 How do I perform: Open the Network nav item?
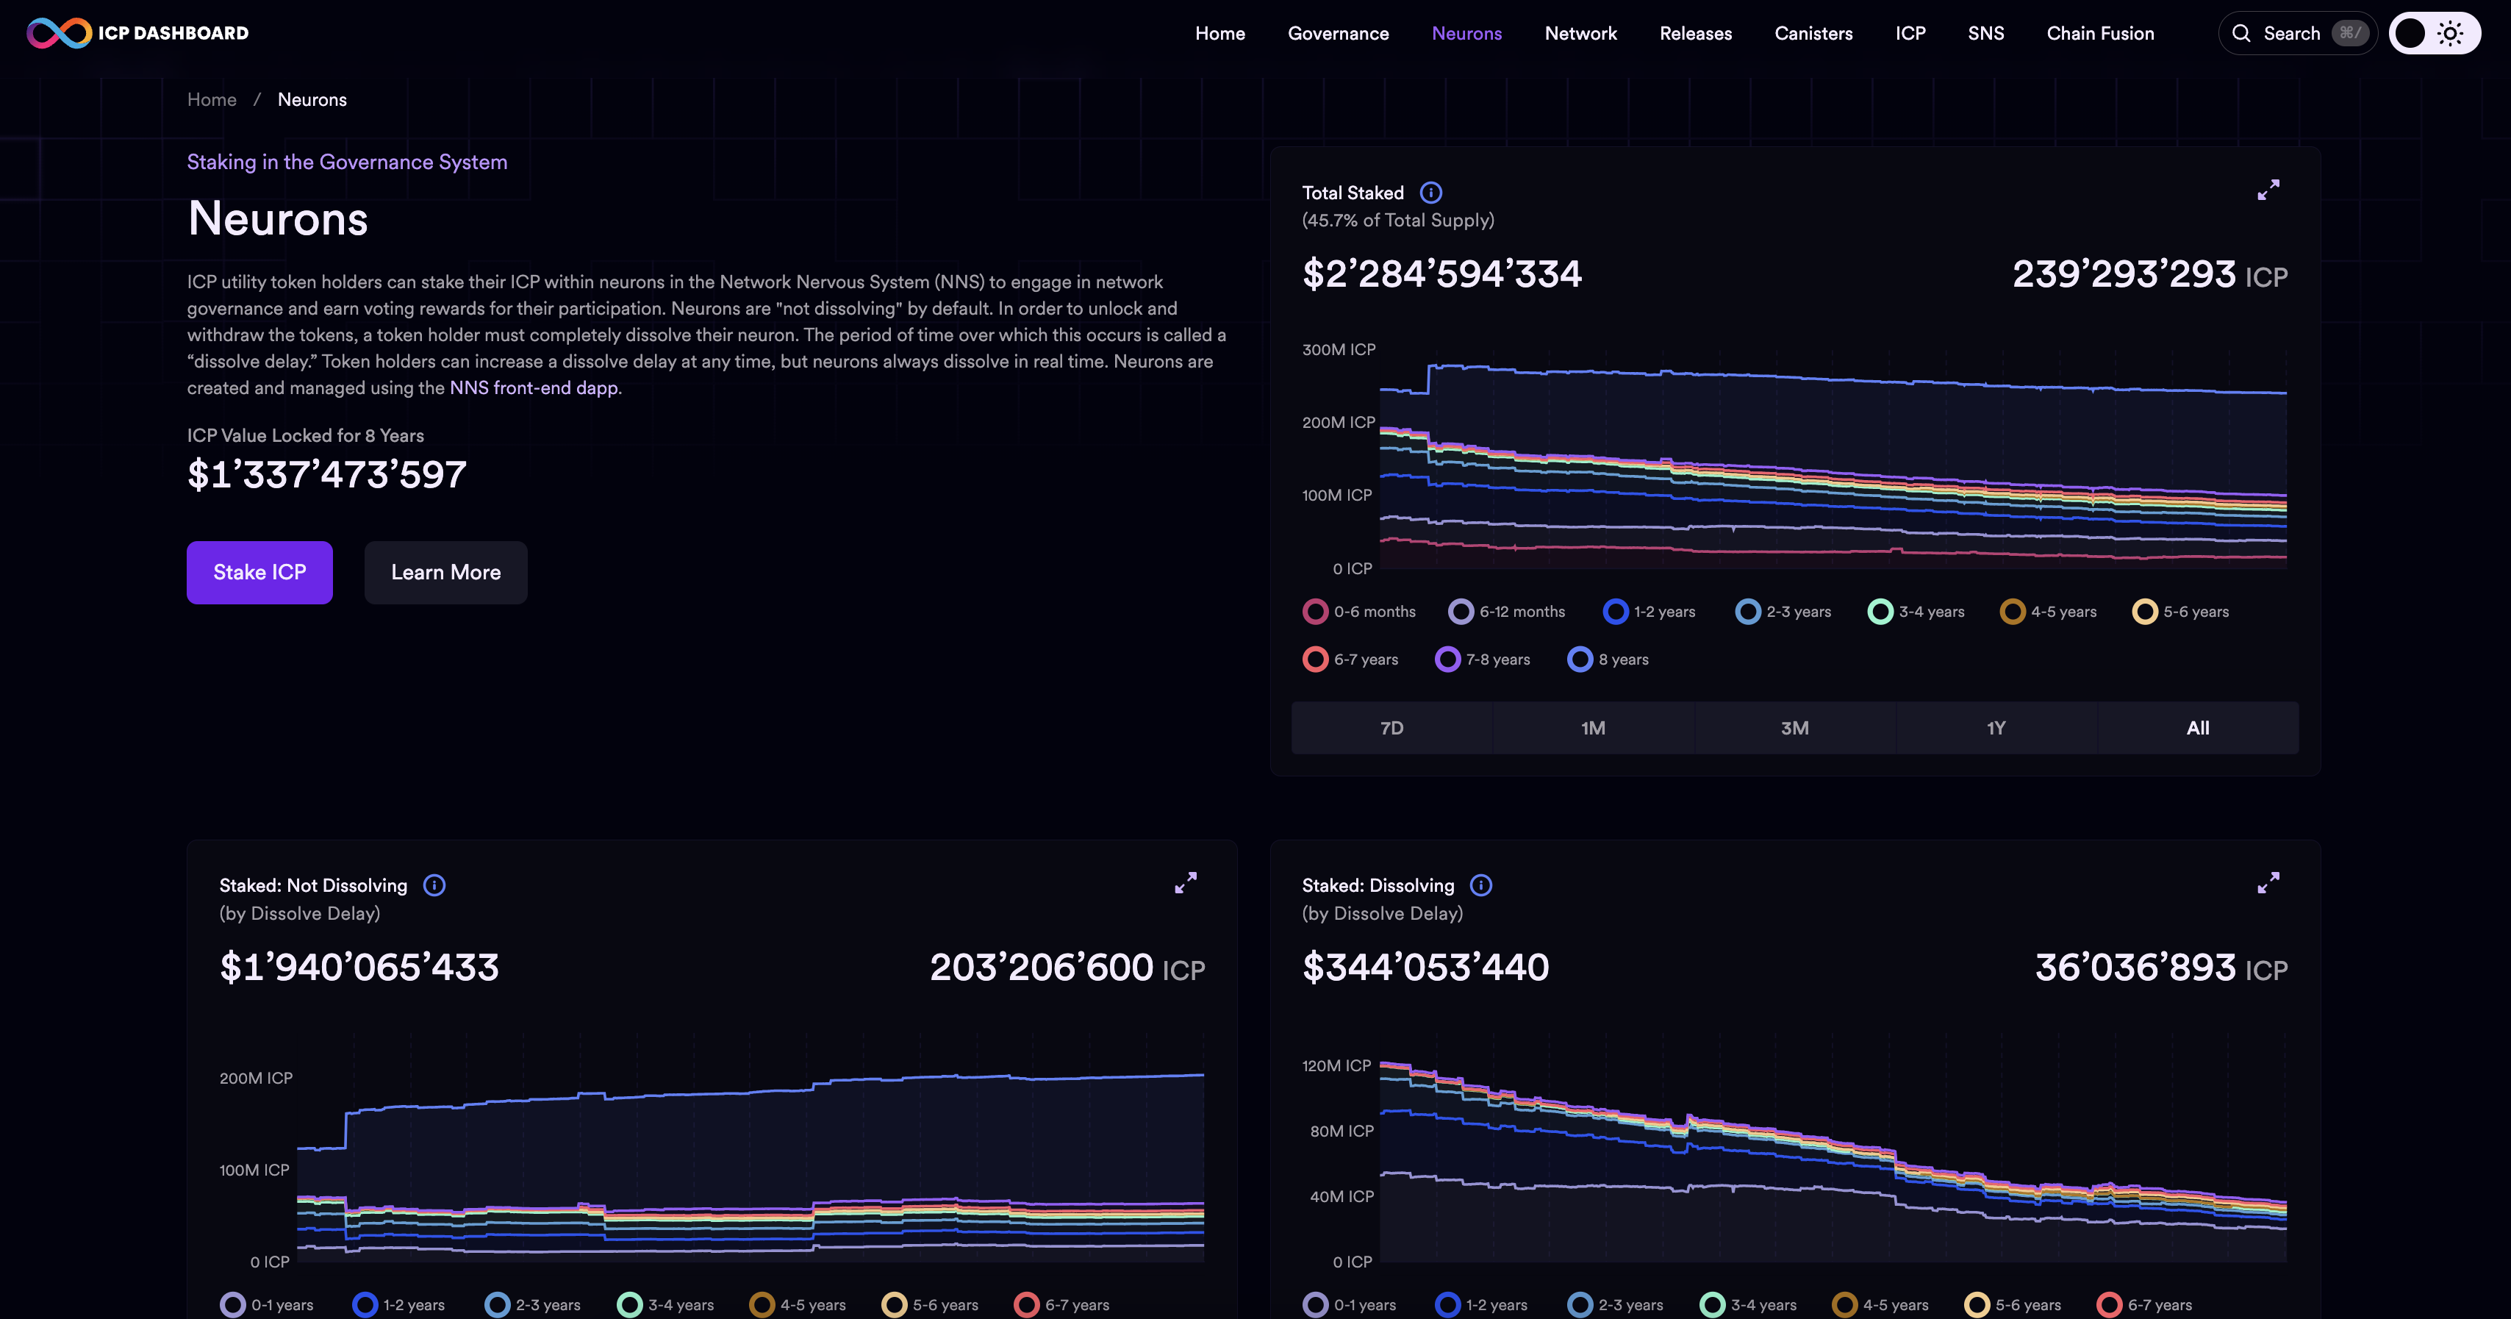[x=1580, y=33]
